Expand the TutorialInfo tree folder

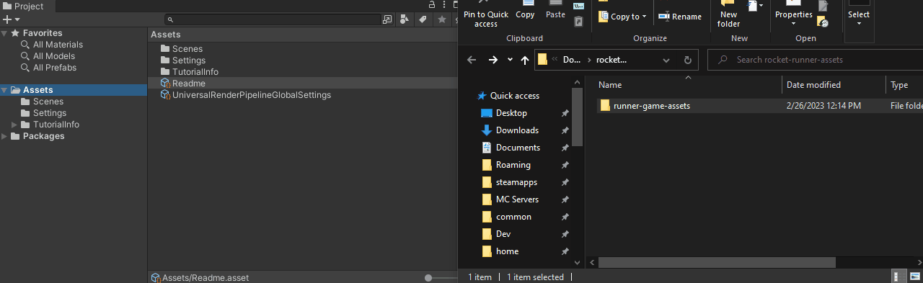pos(14,125)
